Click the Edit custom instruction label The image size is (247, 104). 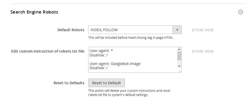pos(48,51)
